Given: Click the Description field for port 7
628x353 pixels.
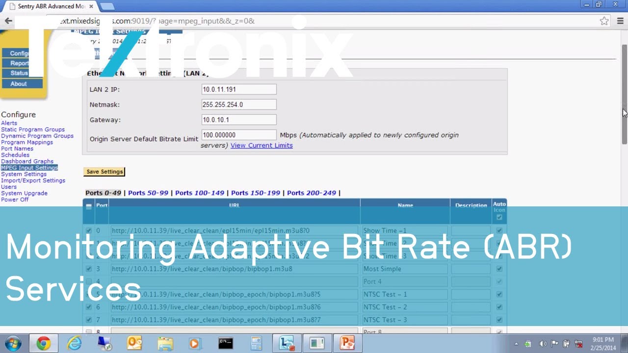Looking at the screenshot, I should tap(471, 320).
